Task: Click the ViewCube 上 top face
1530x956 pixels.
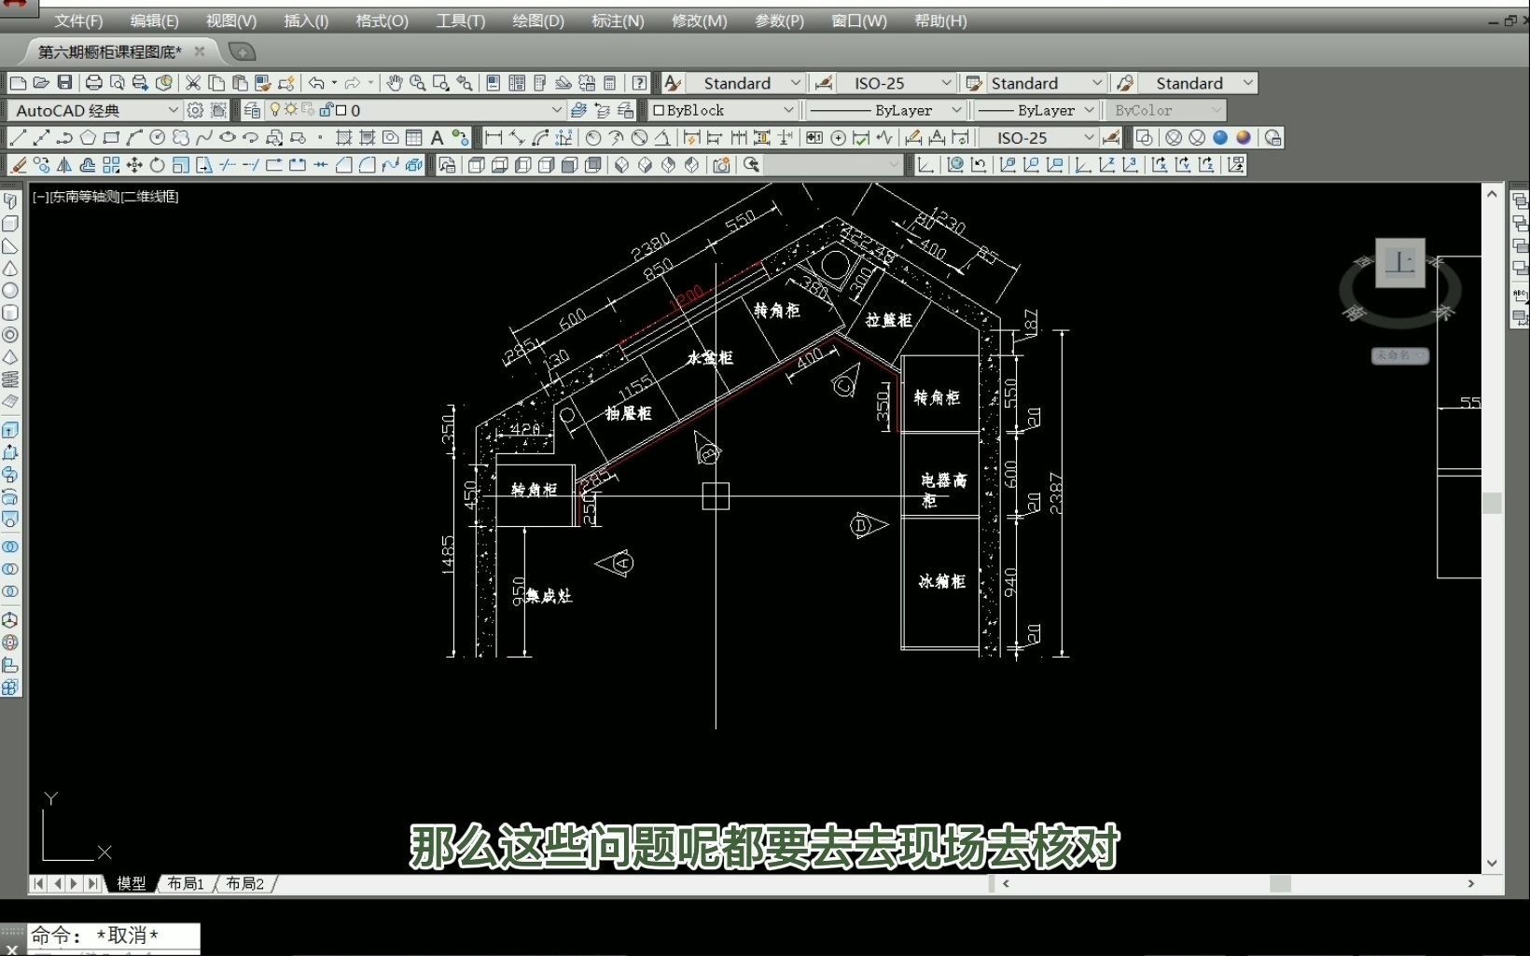Action: click(x=1399, y=262)
